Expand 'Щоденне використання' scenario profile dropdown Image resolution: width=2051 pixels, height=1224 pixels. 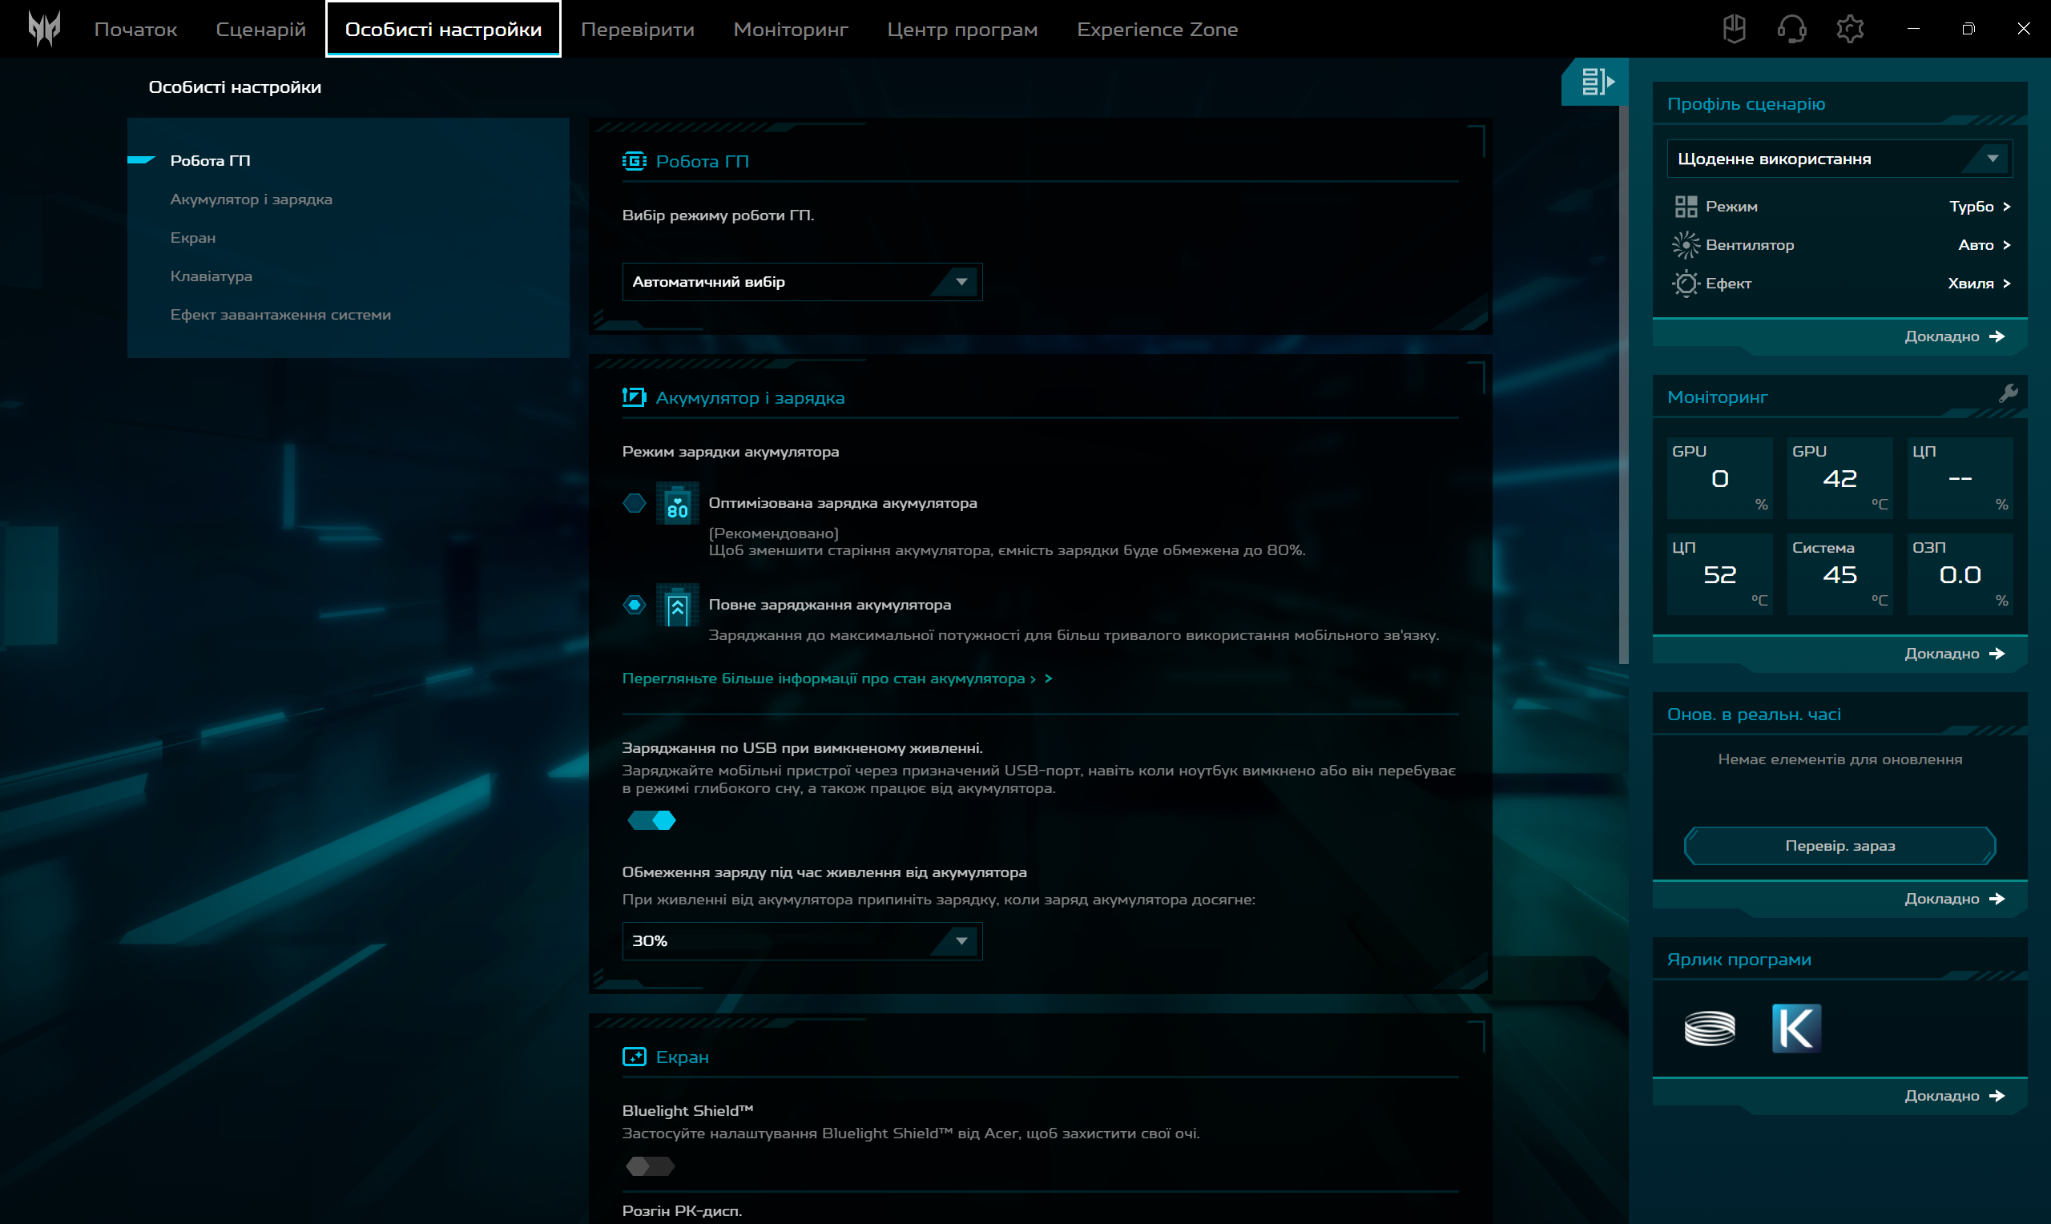[x=1838, y=159]
